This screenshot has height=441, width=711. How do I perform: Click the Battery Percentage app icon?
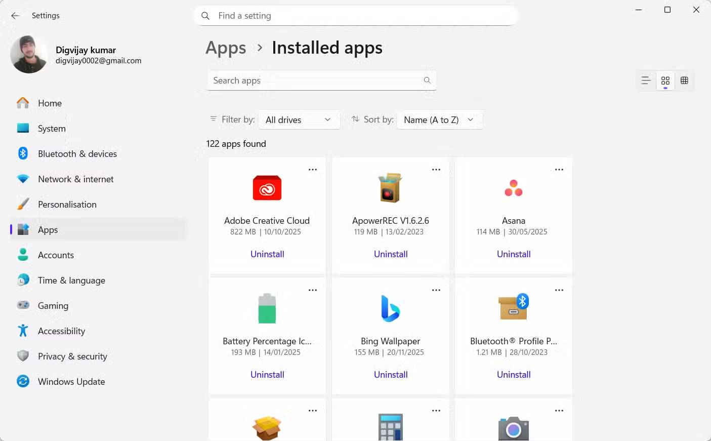[267, 308]
